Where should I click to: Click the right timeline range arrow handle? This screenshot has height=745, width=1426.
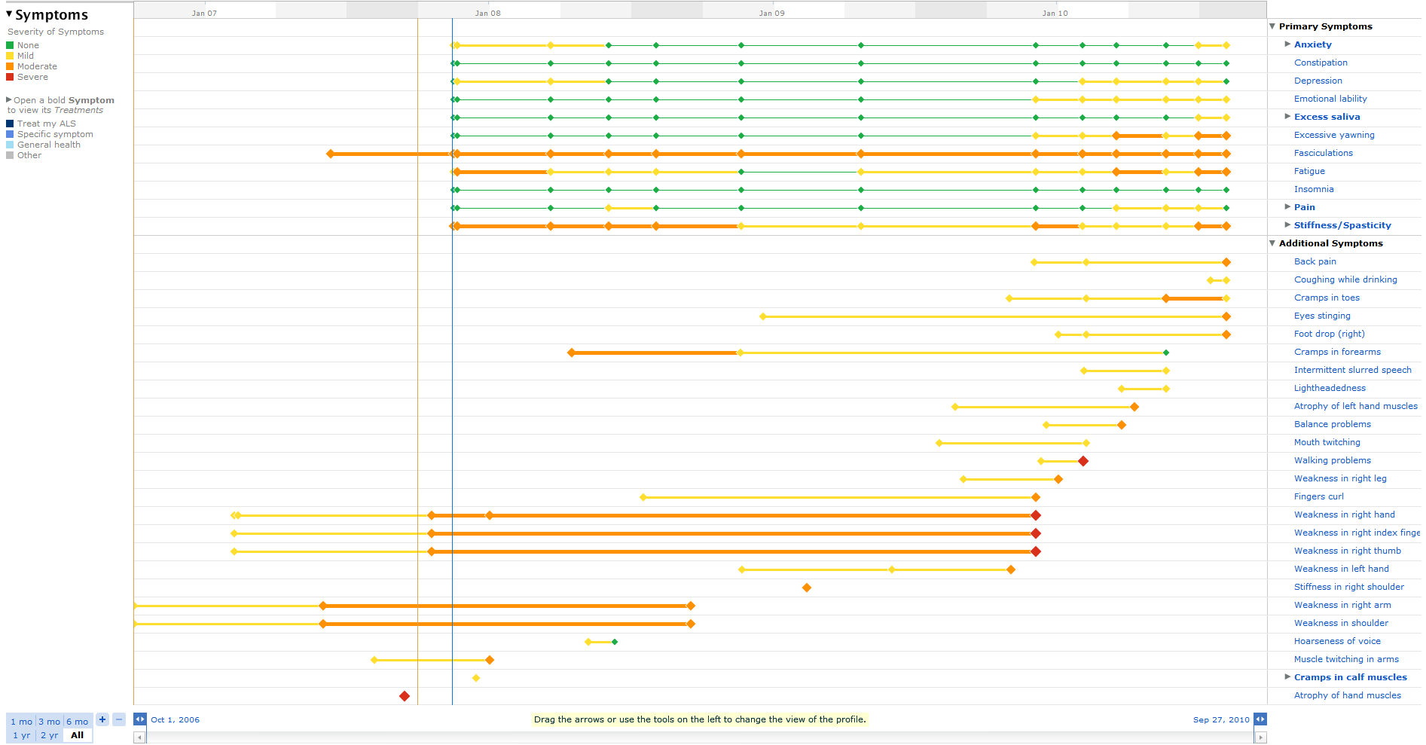click(x=1260, y=719)
